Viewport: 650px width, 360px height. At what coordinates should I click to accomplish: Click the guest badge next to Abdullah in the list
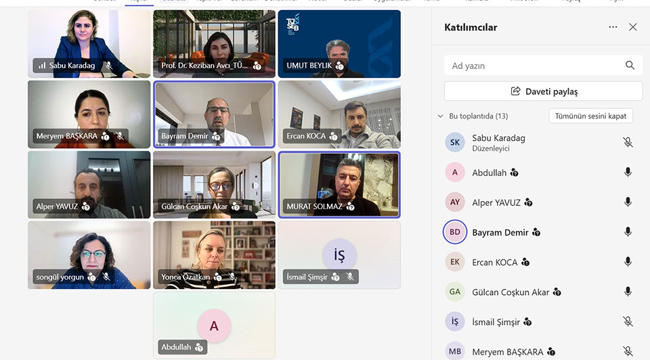(515, 173)
